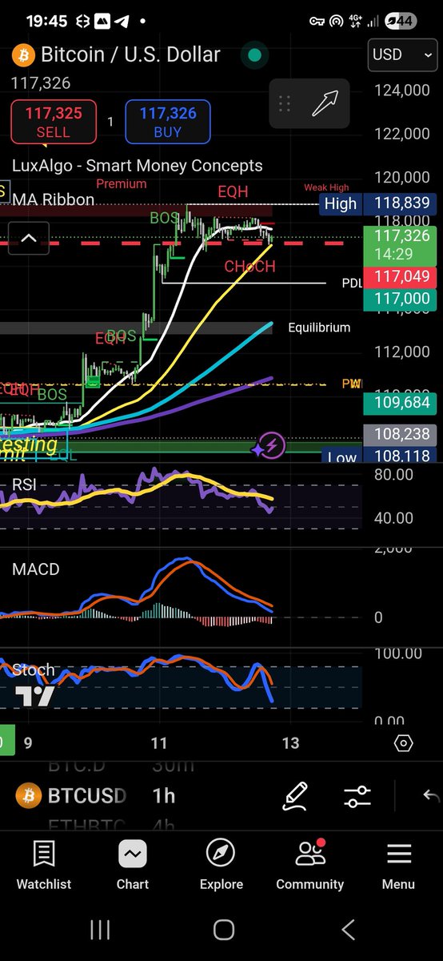Tap the 117,000 green price label
The image size is (443, 961).
pyautogui.click(x=400, y=300)
